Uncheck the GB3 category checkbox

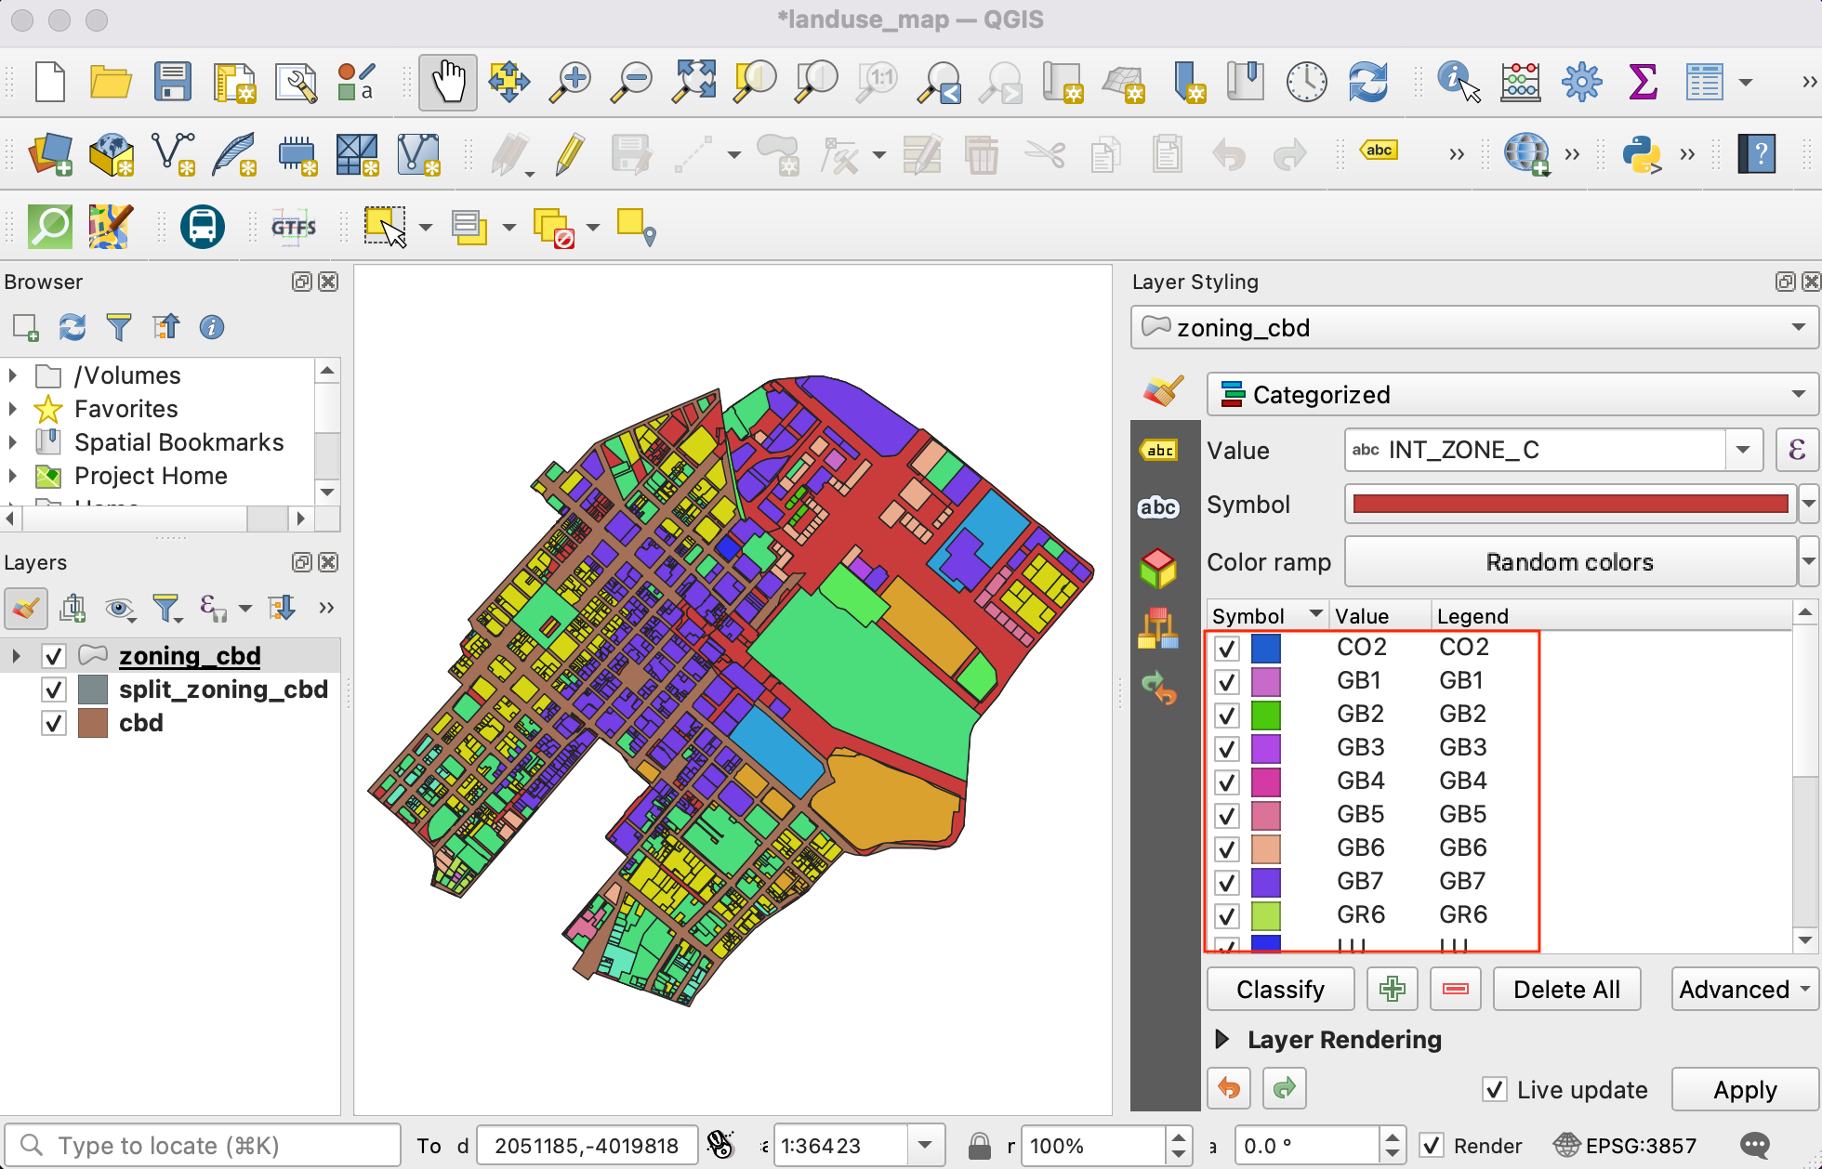coord(1227,748)
